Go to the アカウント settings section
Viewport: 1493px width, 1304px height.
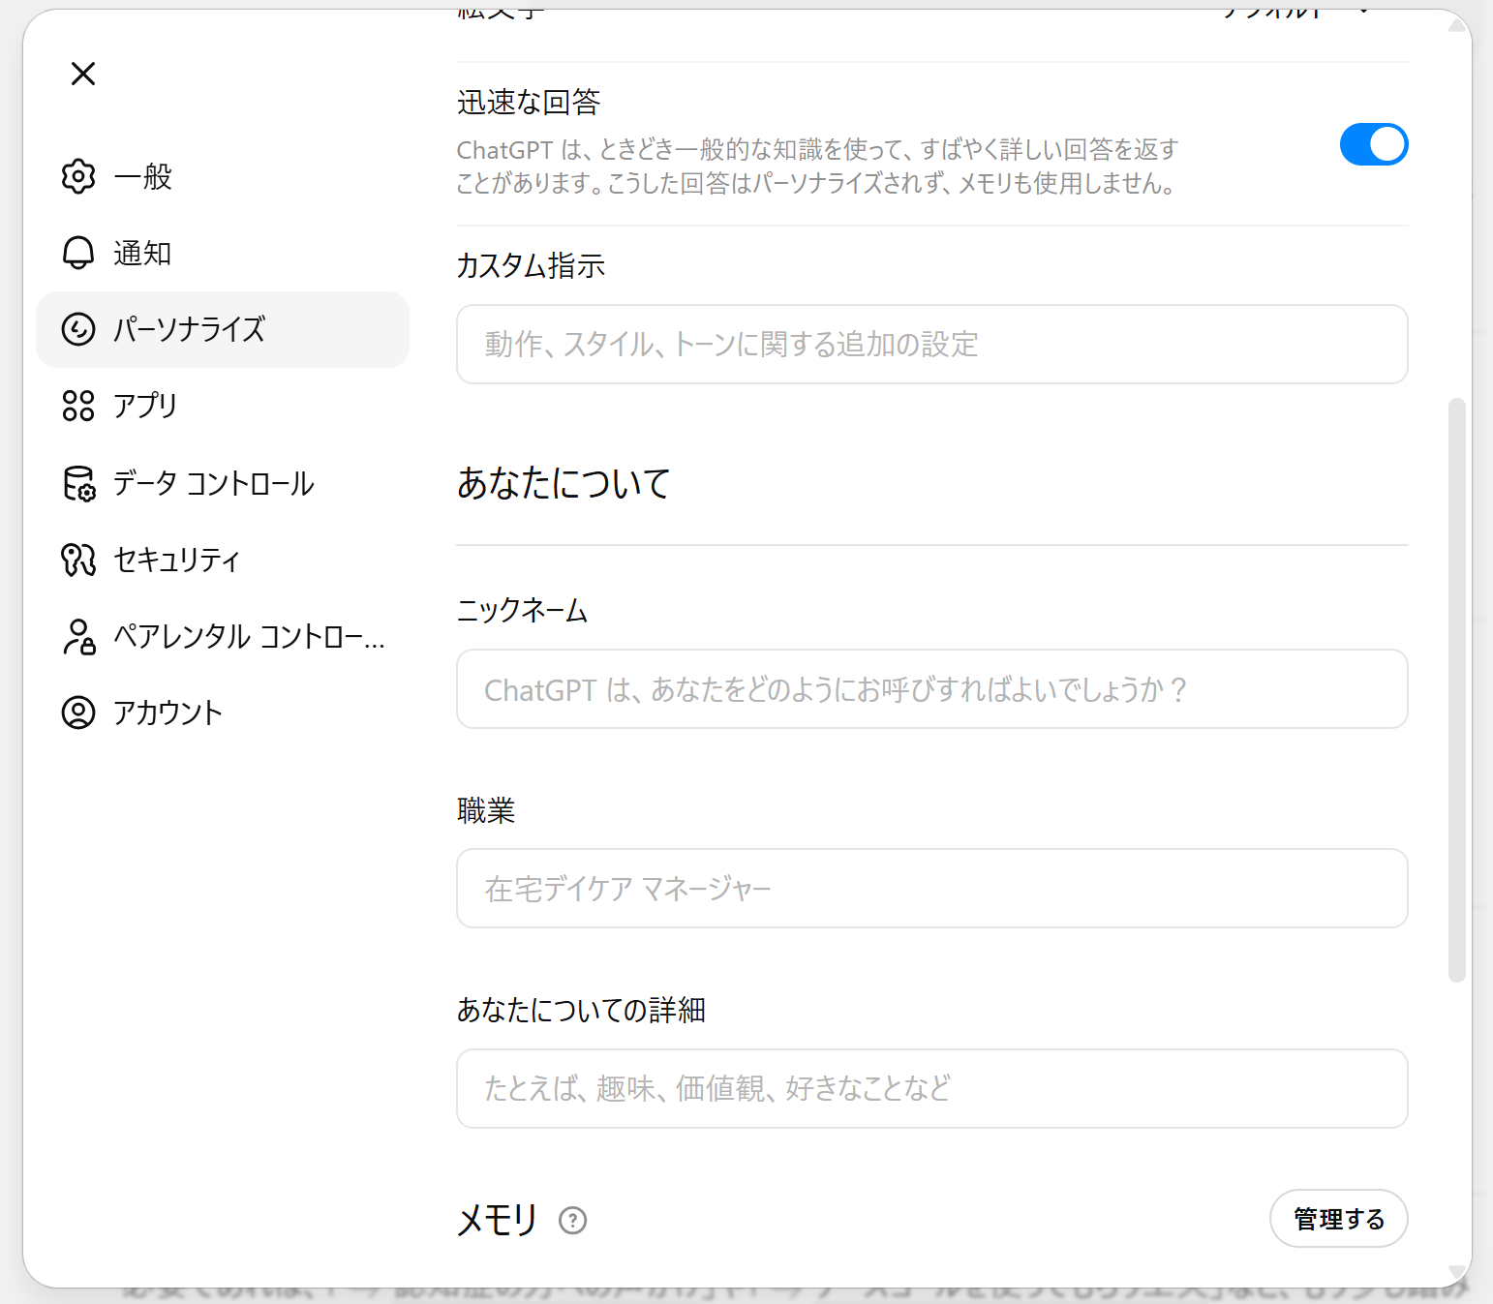pos(168,713)
